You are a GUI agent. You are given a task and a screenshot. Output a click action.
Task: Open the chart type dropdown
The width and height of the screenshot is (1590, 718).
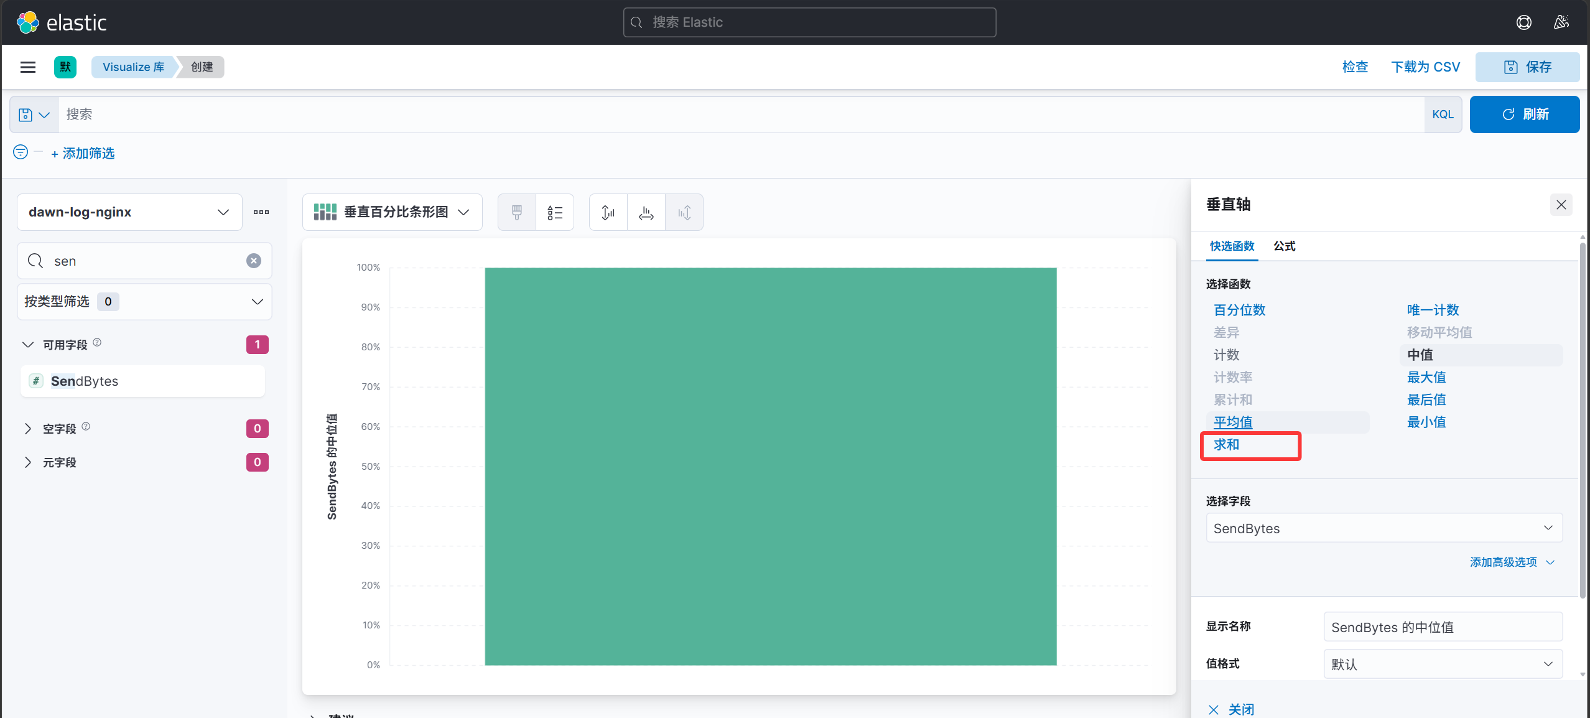pos(392,212)
